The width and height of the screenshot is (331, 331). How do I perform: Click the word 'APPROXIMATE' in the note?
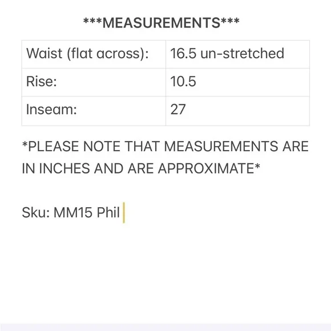(x=206, y=168)
